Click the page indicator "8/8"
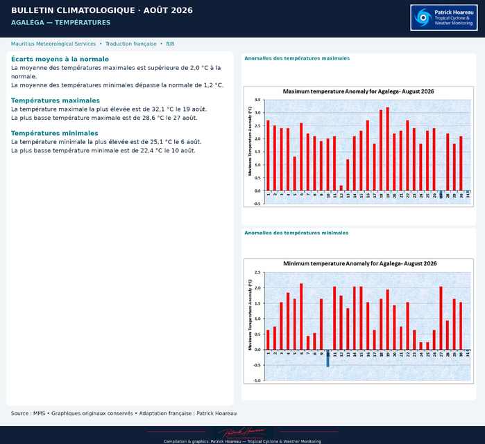This screenshot has height=444, width=485. pyautogui.click(x=170, y=44)
